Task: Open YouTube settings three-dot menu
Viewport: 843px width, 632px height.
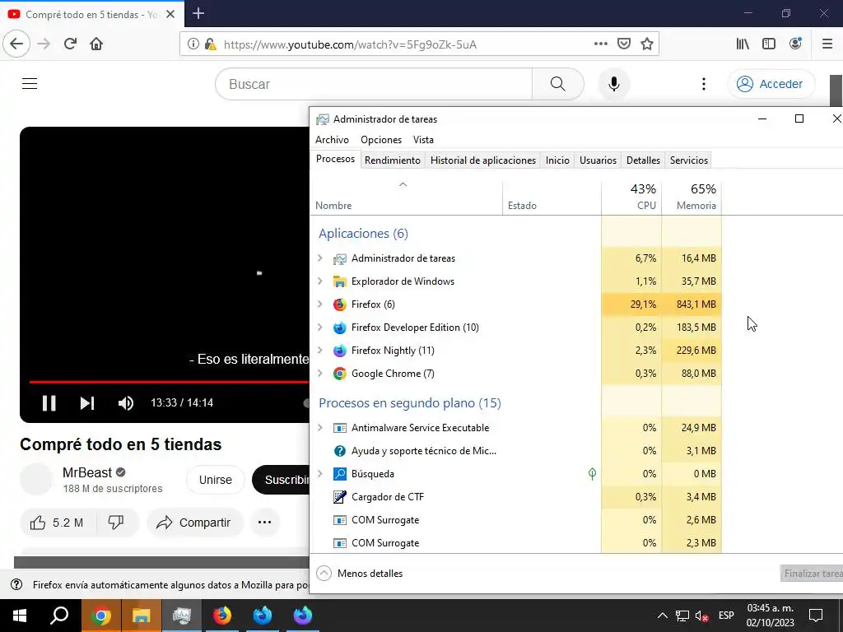Action: [703, 84]
